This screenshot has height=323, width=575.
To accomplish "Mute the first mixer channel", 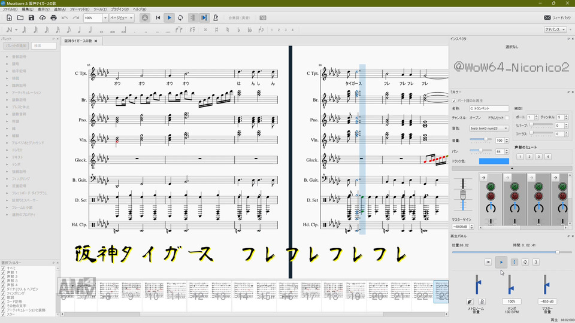I will pyautogui.click(x=491, y=196).
